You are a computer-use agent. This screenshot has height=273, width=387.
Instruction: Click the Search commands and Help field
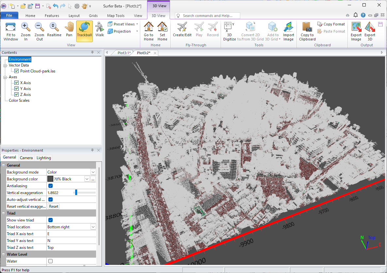(x=209, y=16)
